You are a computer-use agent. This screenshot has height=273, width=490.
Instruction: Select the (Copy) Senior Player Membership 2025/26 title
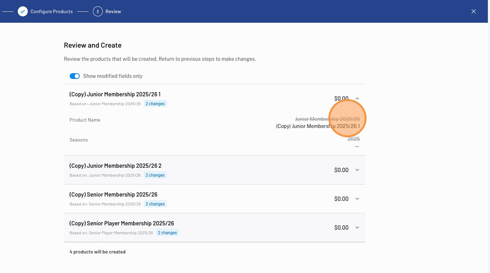(x=122, y=224)
